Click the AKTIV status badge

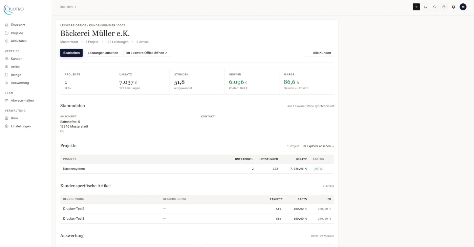pyautogui.click(x=318, y=169)
